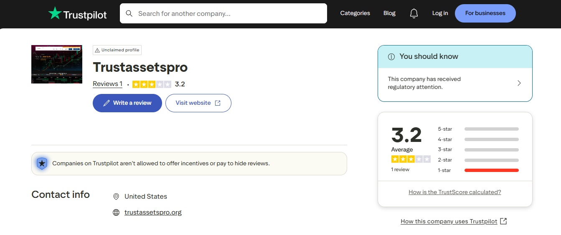Click the Unclaimed profile warning badge
Screen dimensions: 561x235
(x=117, y=50)
